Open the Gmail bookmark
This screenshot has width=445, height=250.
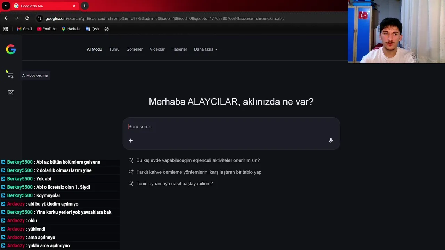(24, 29)
